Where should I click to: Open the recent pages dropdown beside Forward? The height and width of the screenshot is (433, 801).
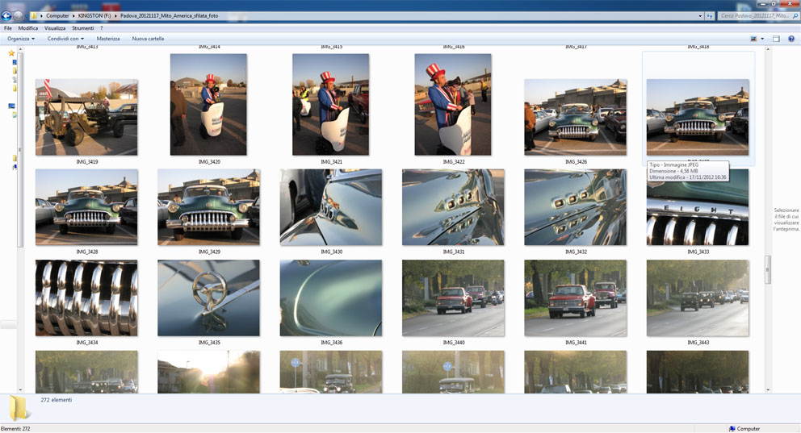tap(26, 16)
